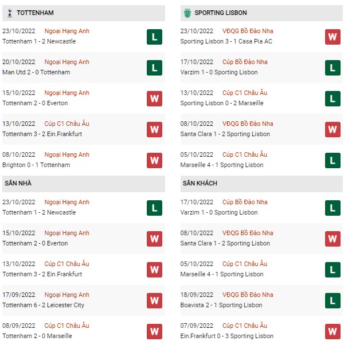
Task: Select the TOTTENHAM header tab
Action: 84,13
